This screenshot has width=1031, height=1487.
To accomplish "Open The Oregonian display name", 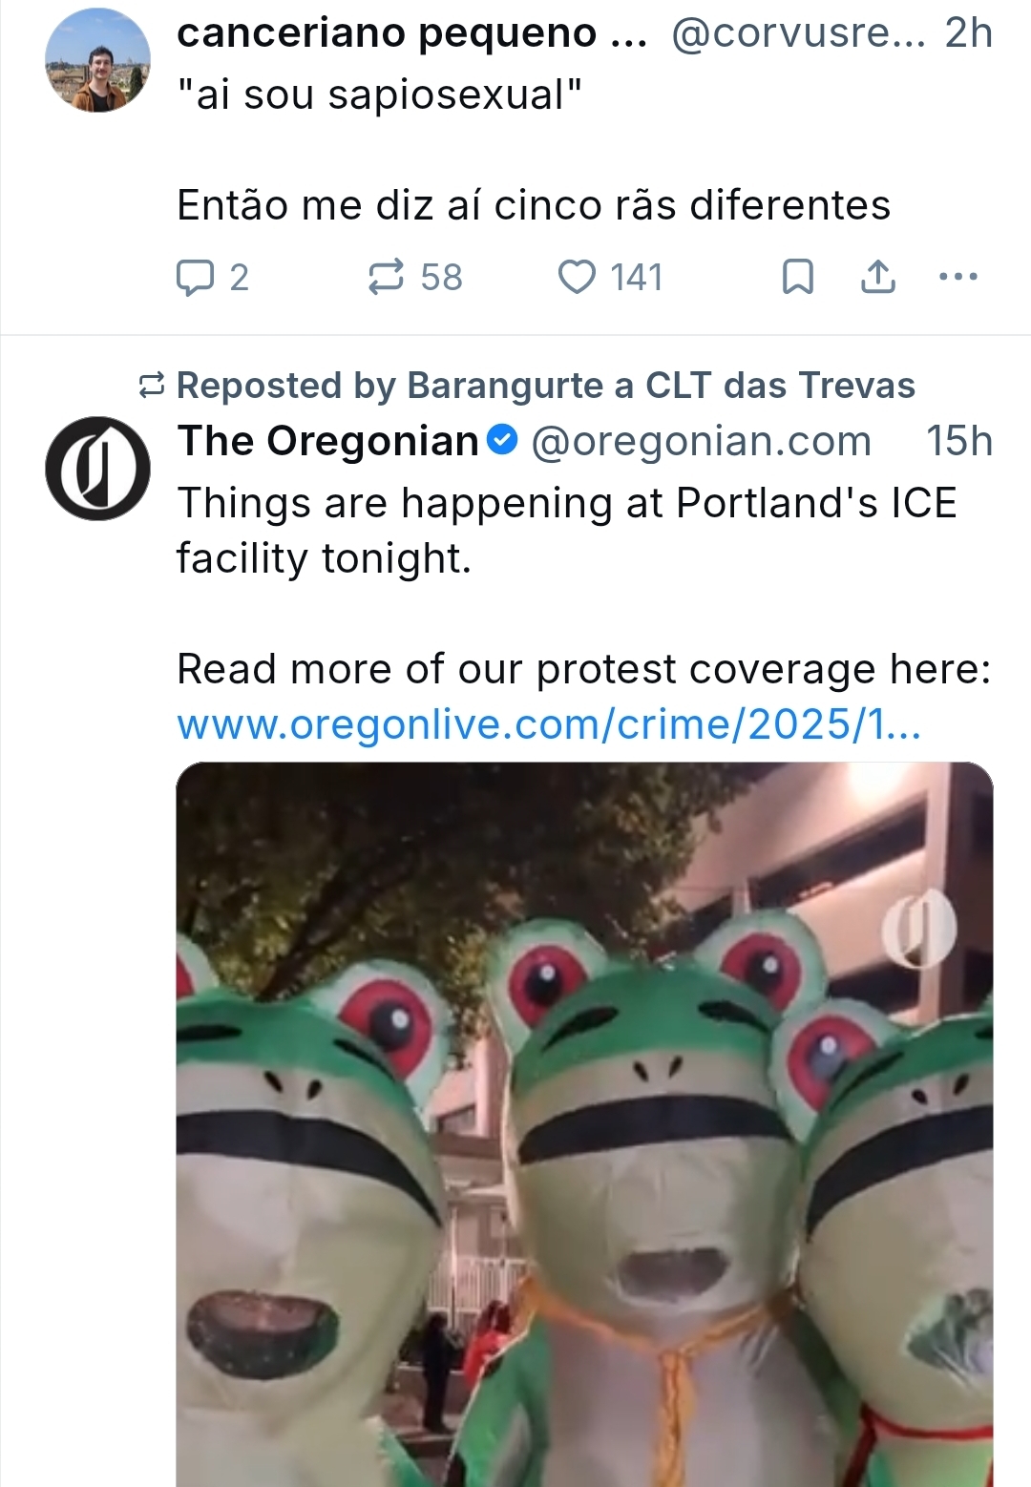I will pos(327,441).
